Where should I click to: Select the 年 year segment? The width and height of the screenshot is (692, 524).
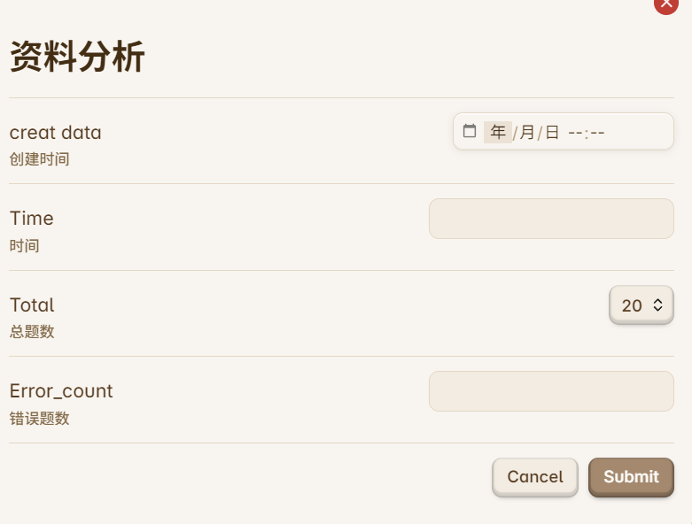[x=498, y=133]
